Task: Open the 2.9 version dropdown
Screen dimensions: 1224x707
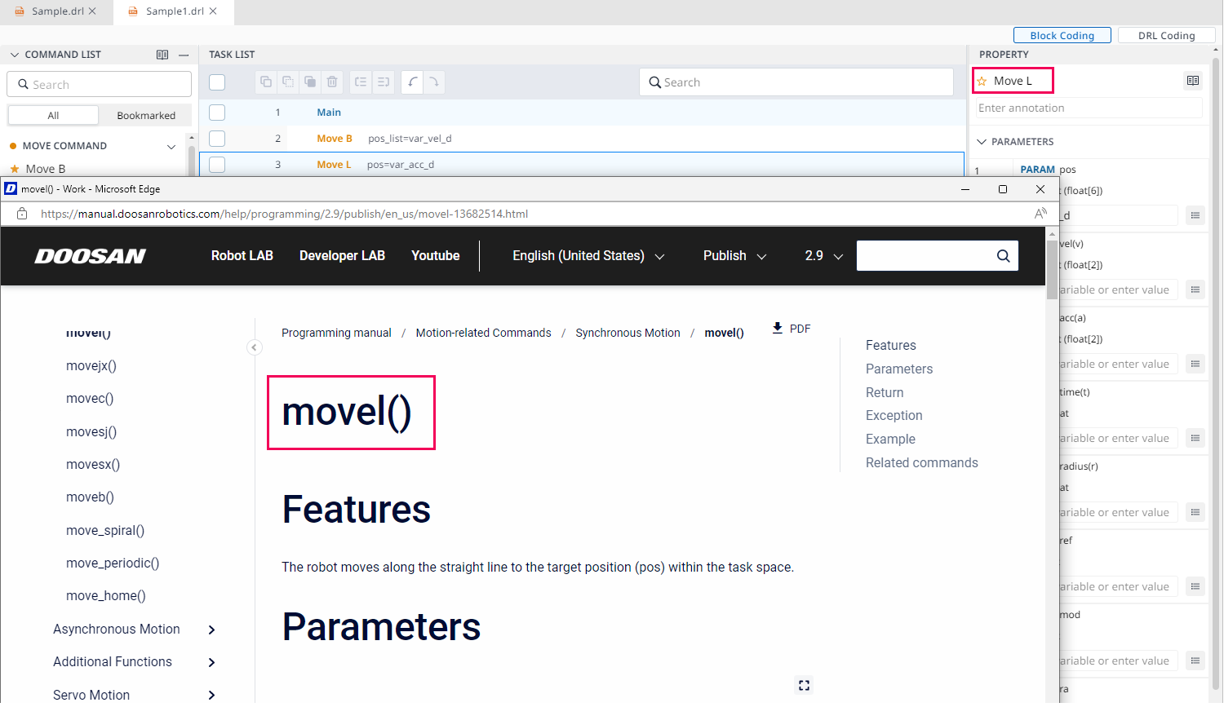Action: 824,256
